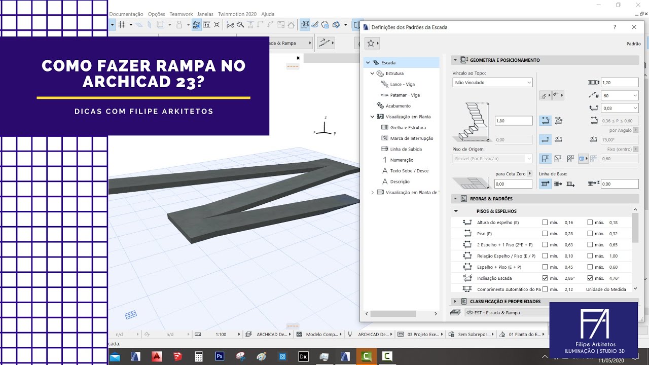Toggle Piso (P) mín. checkbox
The width and height of the screenshot is (649, 365).
pos(545,234)
